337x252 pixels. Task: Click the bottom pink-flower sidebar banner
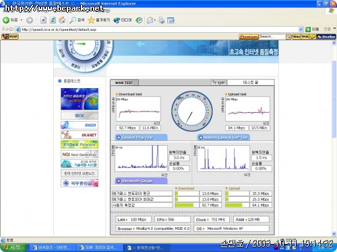point(80,183)
